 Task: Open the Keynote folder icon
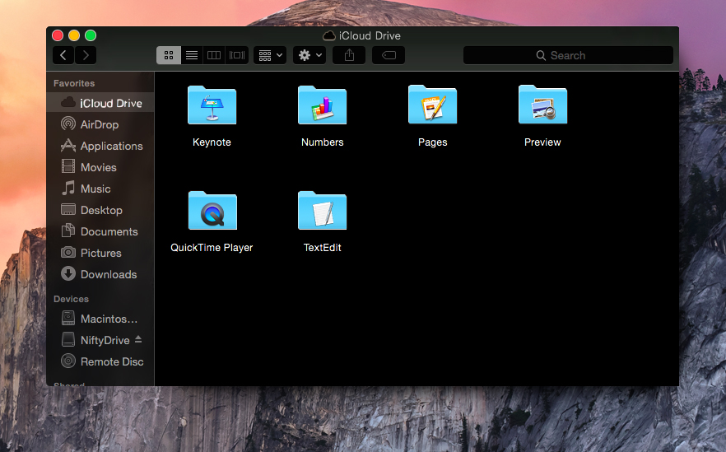(212, 105)
